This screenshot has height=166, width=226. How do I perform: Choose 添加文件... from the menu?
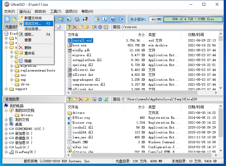pos(36,24)
